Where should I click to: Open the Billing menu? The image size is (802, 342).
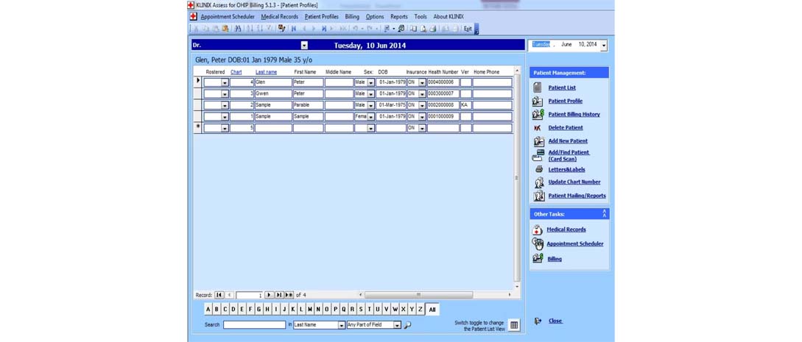[352, 17]
